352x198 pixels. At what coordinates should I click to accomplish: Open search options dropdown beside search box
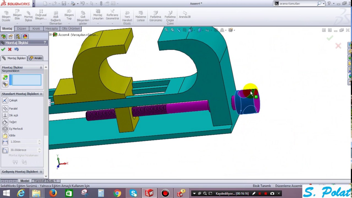[x=323, y=4]
